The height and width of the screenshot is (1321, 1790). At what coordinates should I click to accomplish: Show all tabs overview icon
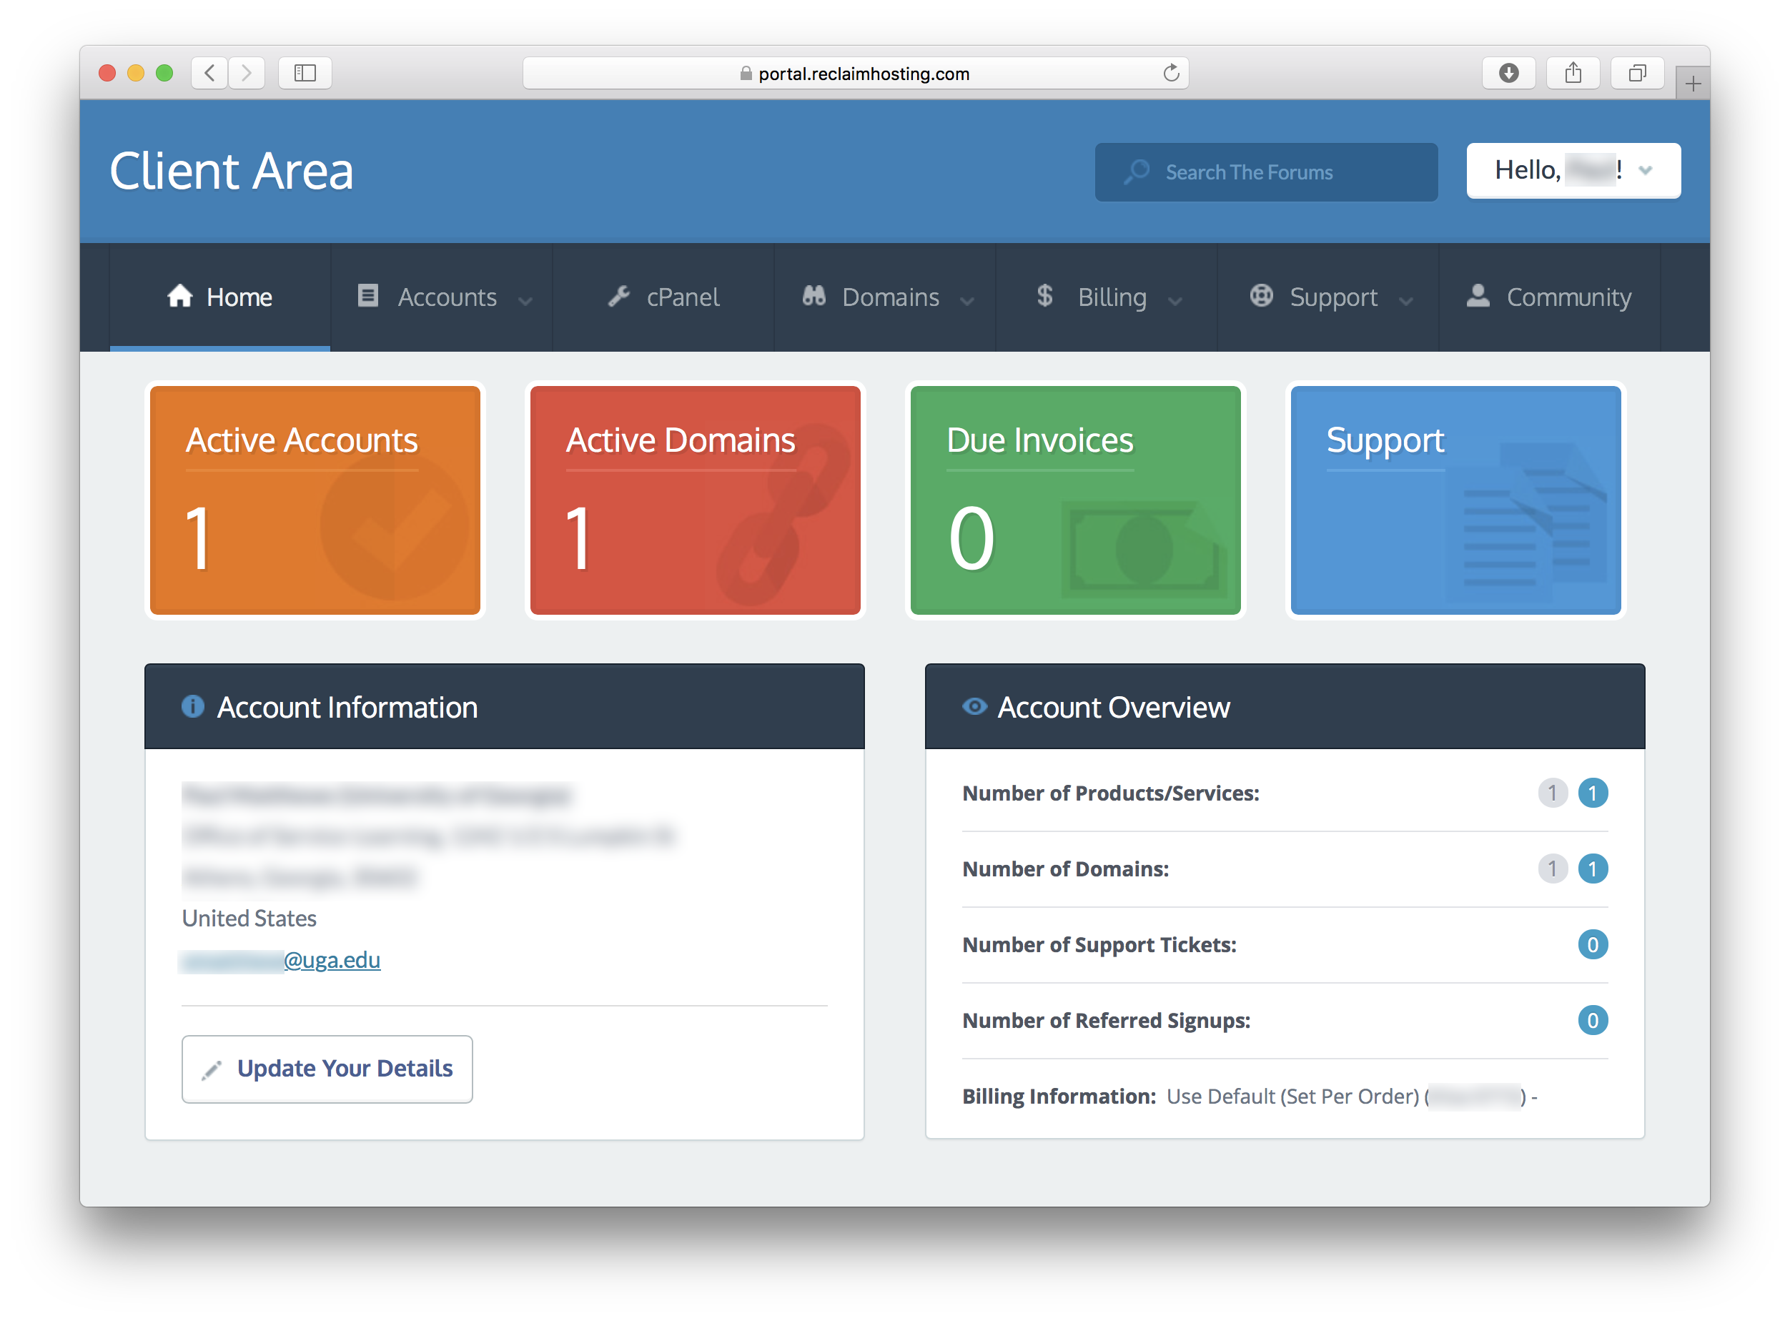pyautogui.click(x=1636, y=74)
